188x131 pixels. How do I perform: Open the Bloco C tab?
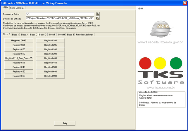pos(34,35)
